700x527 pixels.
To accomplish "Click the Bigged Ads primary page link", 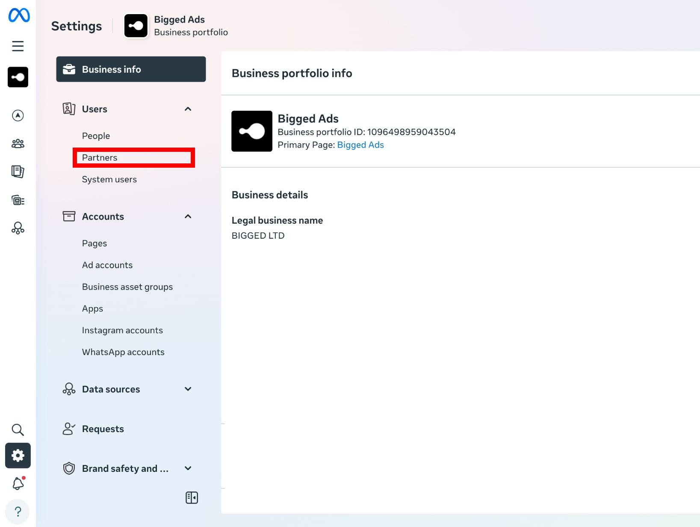I will pos(360,145).
